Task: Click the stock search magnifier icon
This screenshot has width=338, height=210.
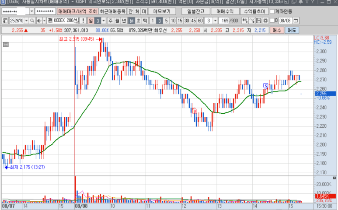Action: coord(33,21)
